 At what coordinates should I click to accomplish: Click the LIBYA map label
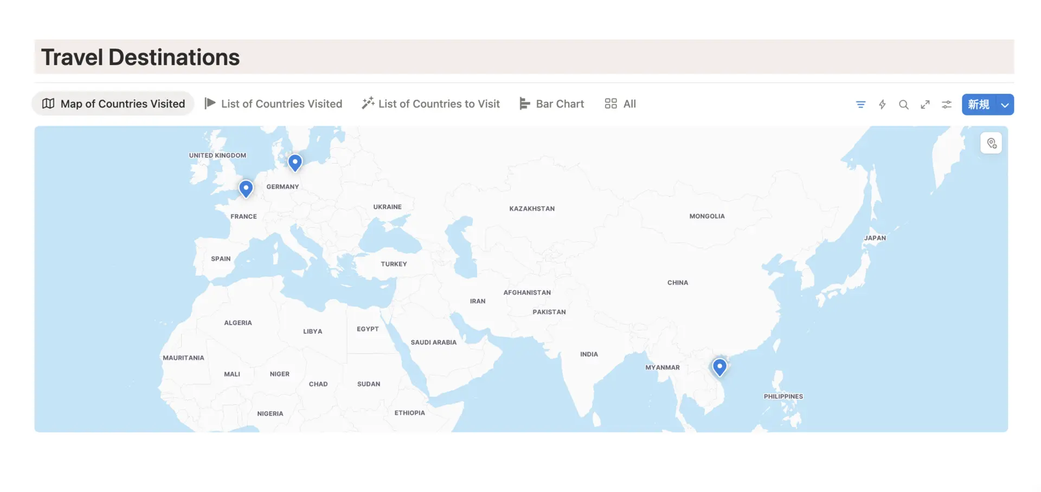313,332
